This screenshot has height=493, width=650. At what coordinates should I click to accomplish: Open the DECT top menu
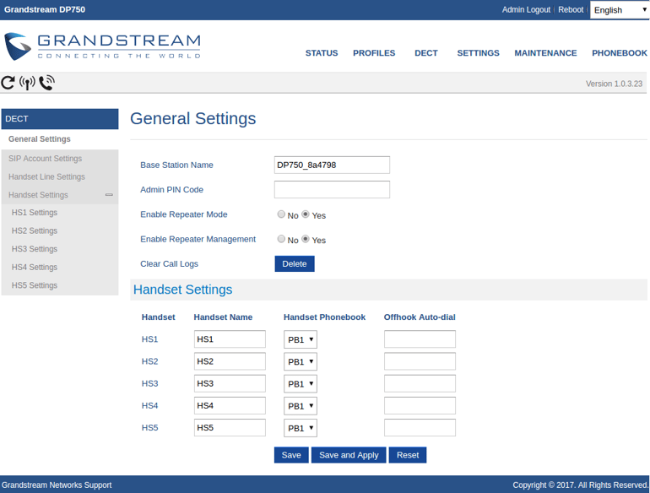(x=426, y=53)
